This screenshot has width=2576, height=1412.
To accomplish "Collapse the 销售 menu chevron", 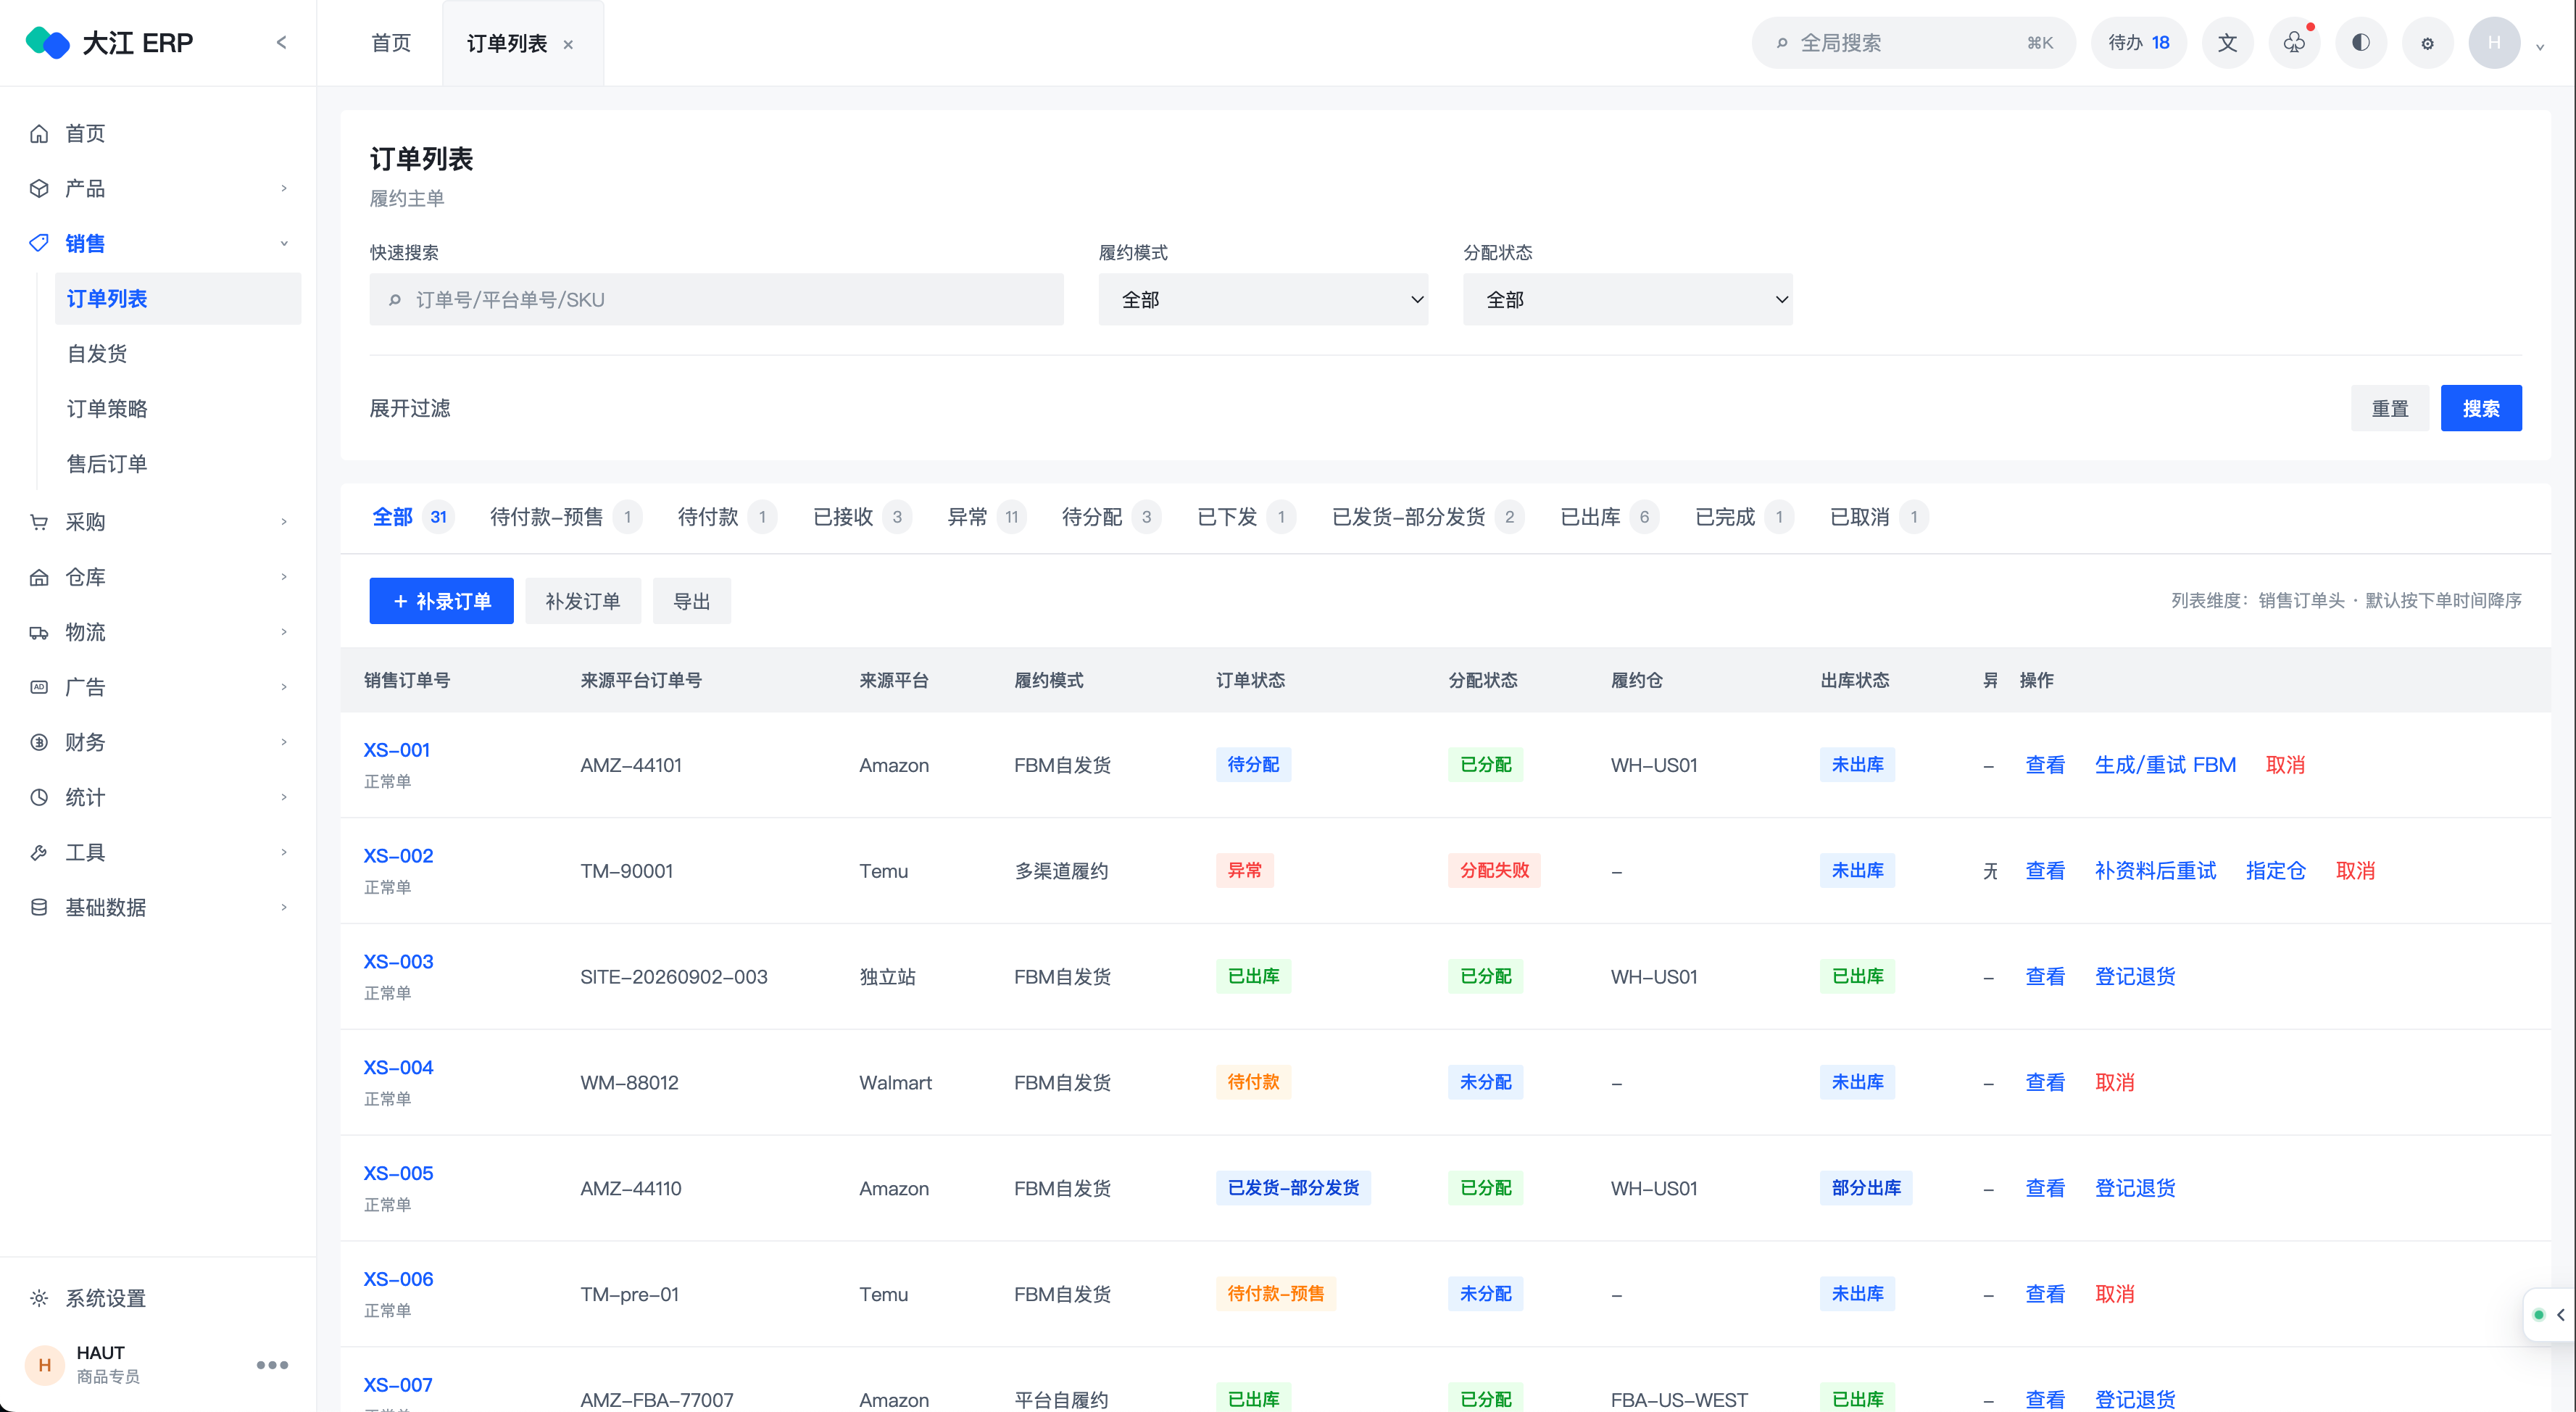I will click(284, 243).
